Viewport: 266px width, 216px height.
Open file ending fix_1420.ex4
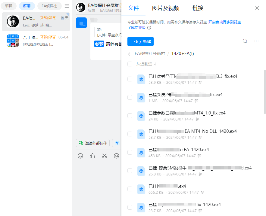point(185,205)
